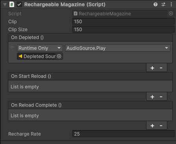
Task: Open object picker for Script field
Action: tap(171, 13)
